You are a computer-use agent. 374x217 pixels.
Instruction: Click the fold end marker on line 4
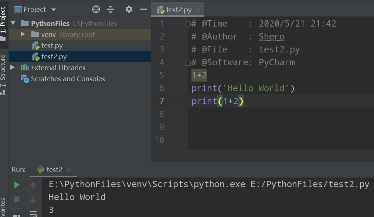(187, 62)
